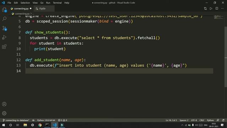Place cursor on empty line 14
227x128 pixels.
(x=119, y=71)
